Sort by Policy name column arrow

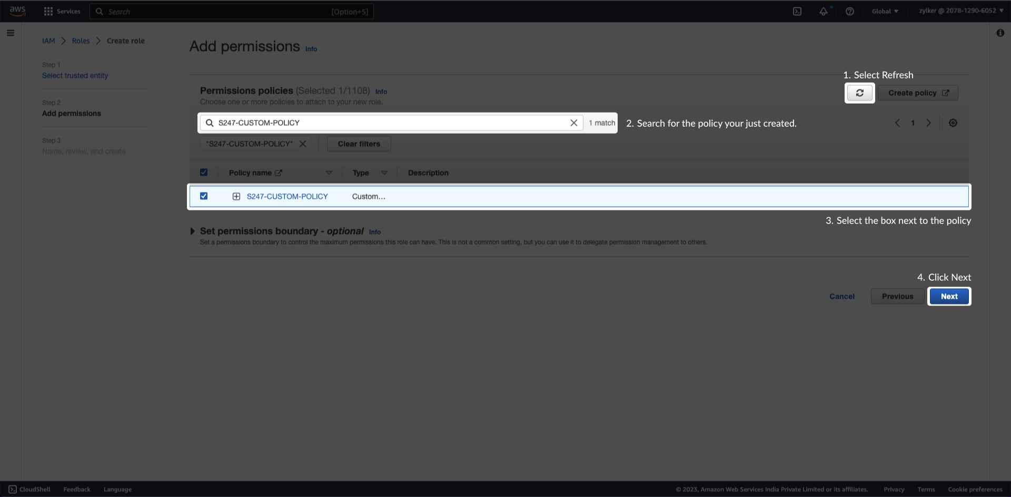329,173
